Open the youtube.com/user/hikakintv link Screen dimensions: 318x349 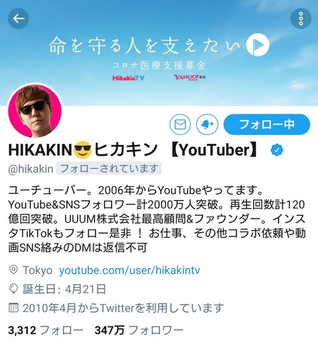(x=129, y=270)
